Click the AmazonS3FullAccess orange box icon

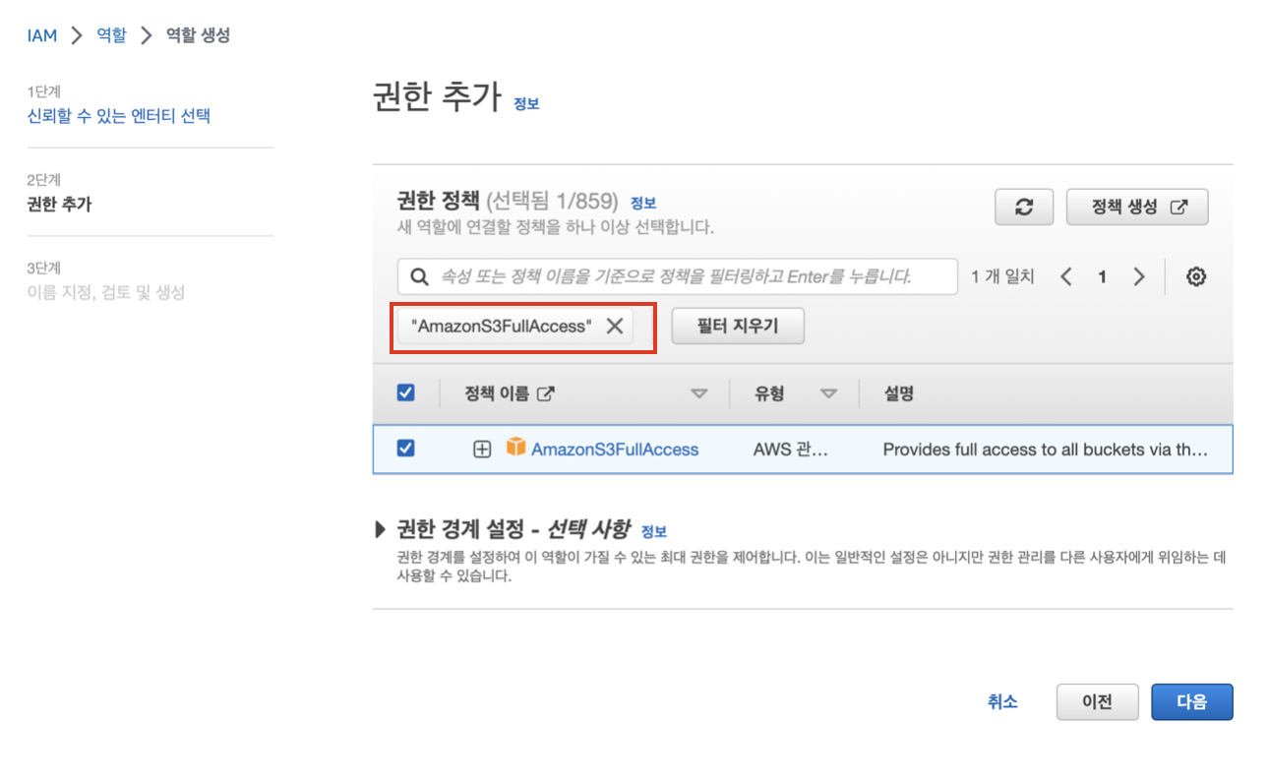click(516, 448)
